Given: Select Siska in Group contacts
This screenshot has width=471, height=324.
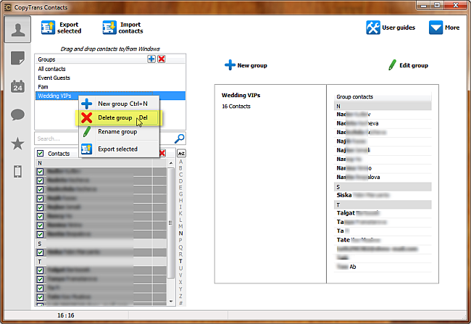Looking at the screenshot, I should [x=383, y=195].
